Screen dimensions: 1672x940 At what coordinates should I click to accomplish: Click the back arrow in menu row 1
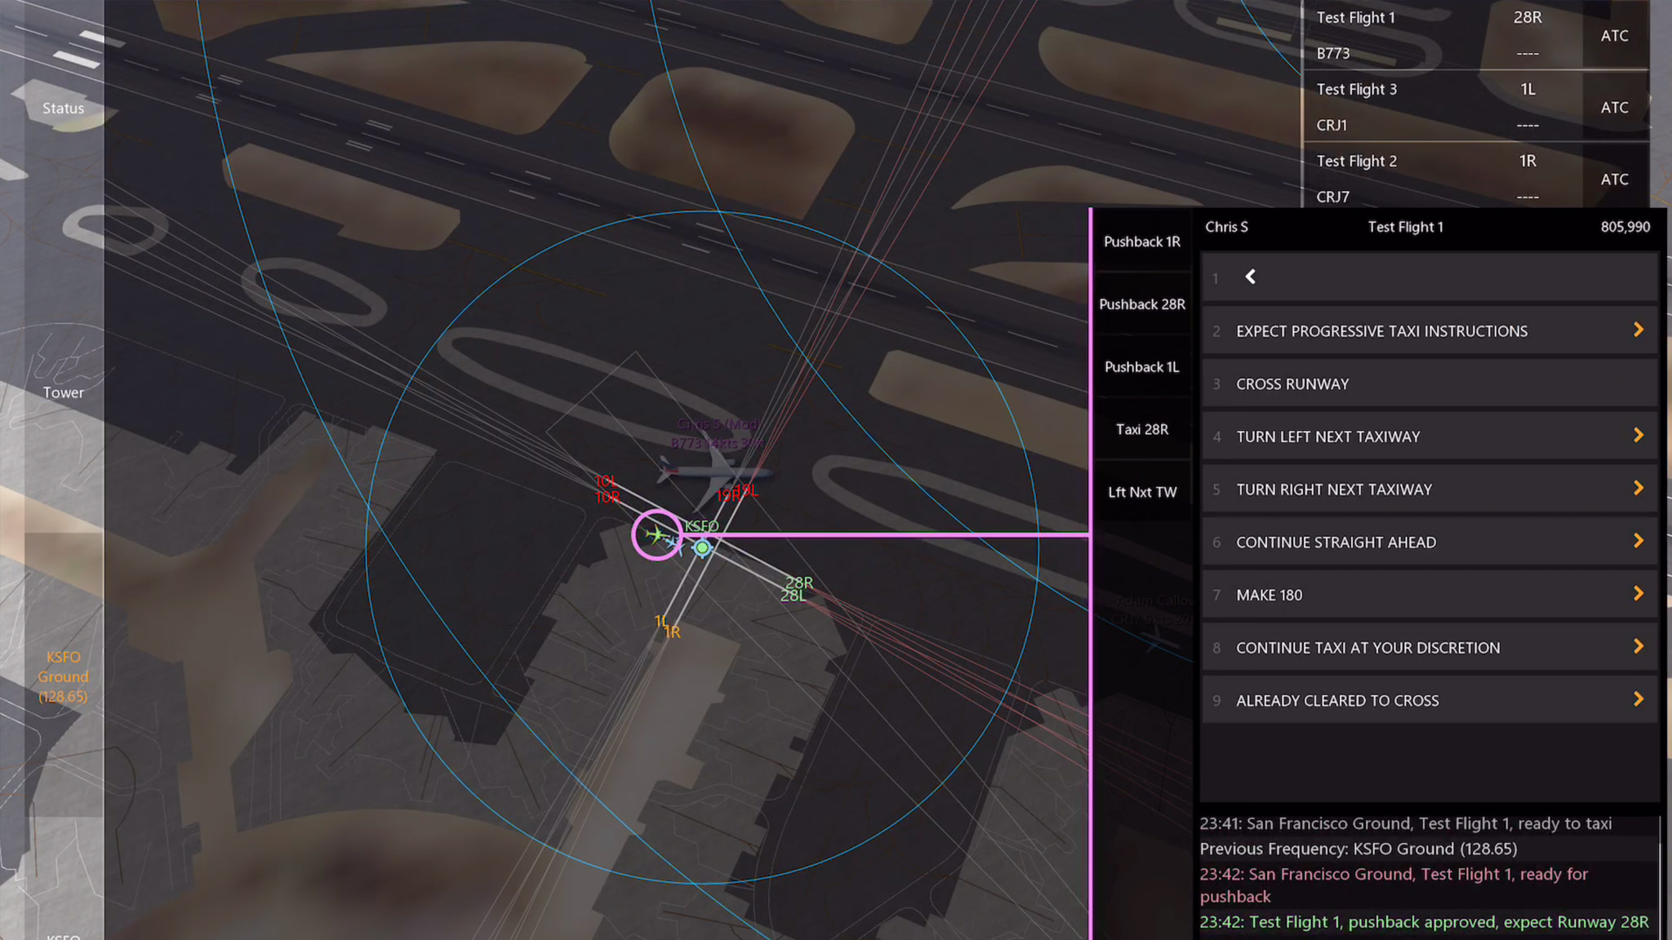click(x=1250, y=277)
